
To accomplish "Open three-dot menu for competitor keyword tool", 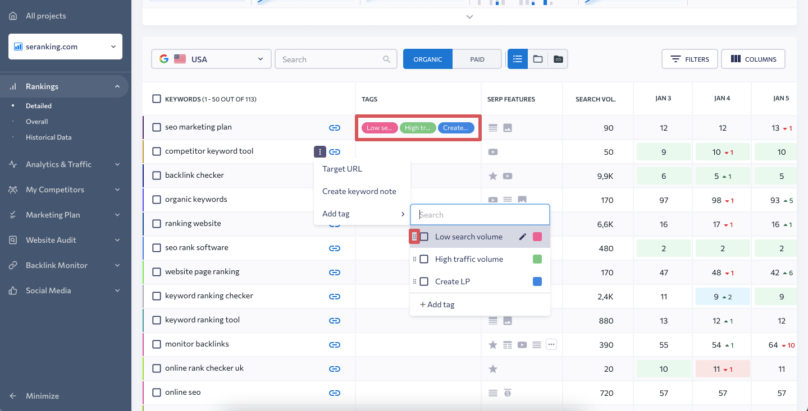I will point(319,151).
